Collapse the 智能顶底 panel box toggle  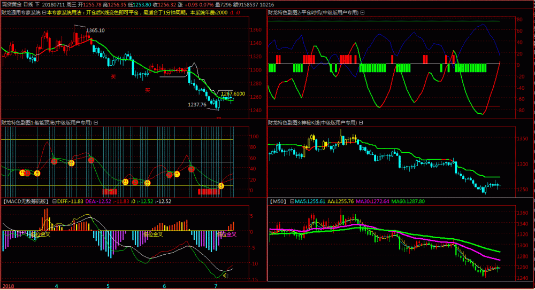tap(96, 123)
